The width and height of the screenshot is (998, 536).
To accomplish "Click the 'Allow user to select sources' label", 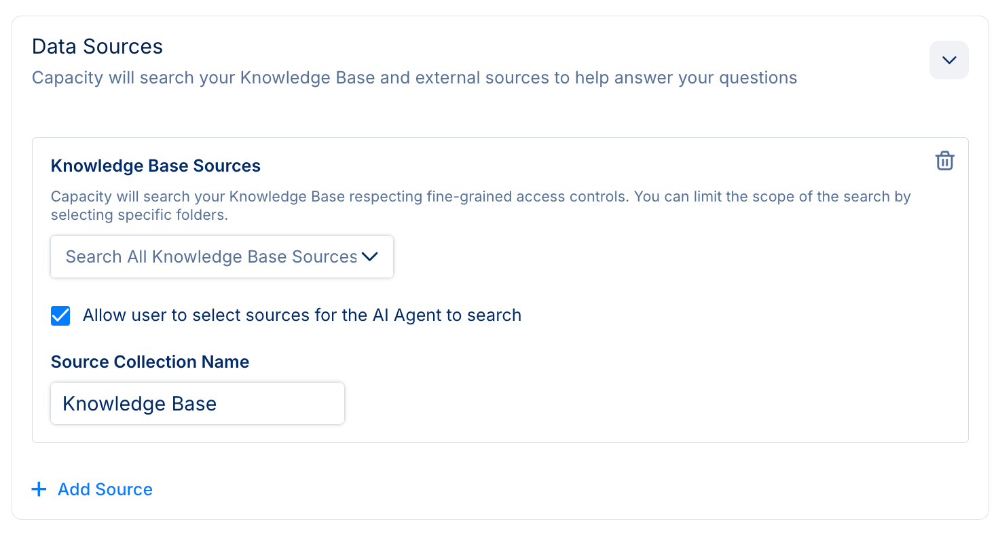I will click(301, 315).
